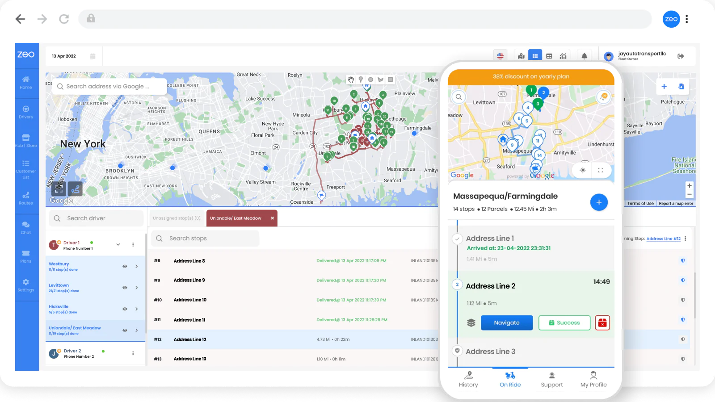
Task: Close the Uniondale/ East Meadow tab
Action: coord(272,218)
